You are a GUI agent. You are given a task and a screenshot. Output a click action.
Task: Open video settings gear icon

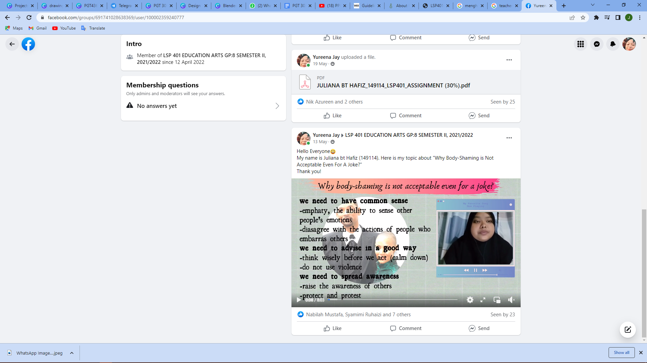click(470, 300)
